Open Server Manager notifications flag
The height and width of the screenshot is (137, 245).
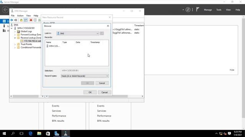pos(198,10)
